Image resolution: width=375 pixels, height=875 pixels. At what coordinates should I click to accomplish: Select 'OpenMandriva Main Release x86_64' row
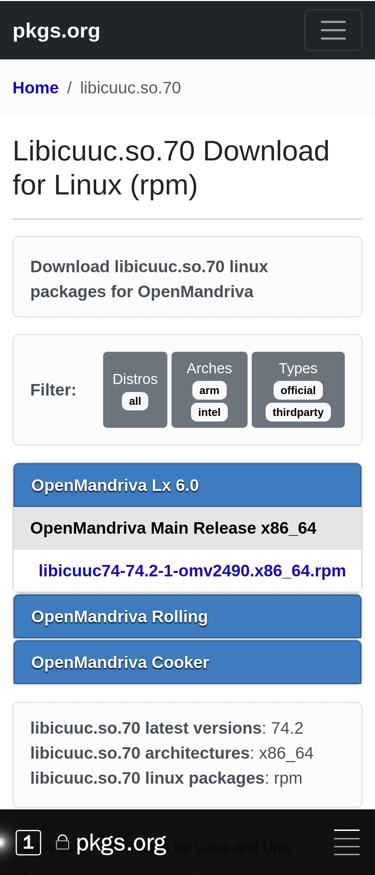point(187,528)
